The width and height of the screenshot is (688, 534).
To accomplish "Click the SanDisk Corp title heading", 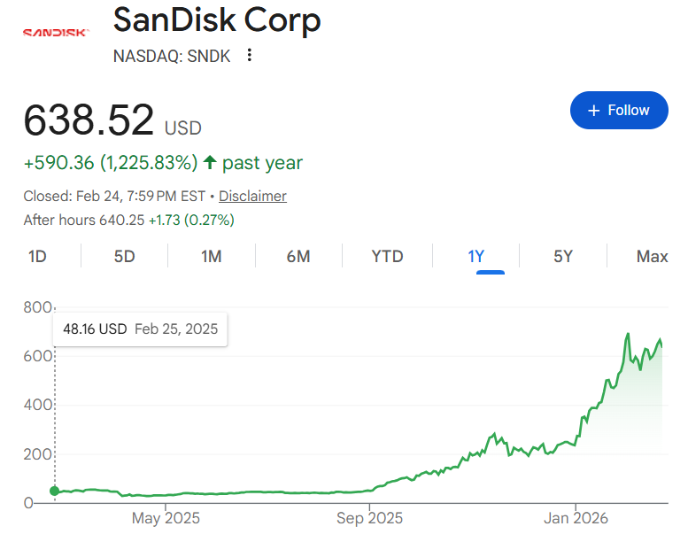I will tap(217, 19).
